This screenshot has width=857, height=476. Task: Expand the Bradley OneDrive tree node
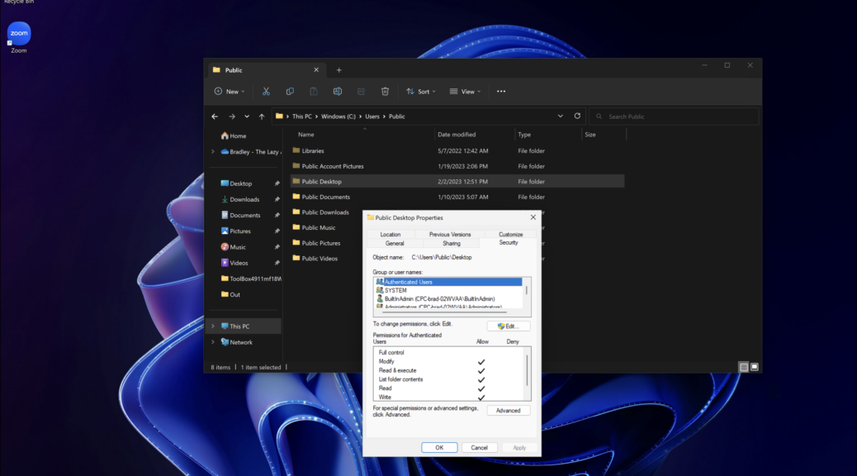213,151
